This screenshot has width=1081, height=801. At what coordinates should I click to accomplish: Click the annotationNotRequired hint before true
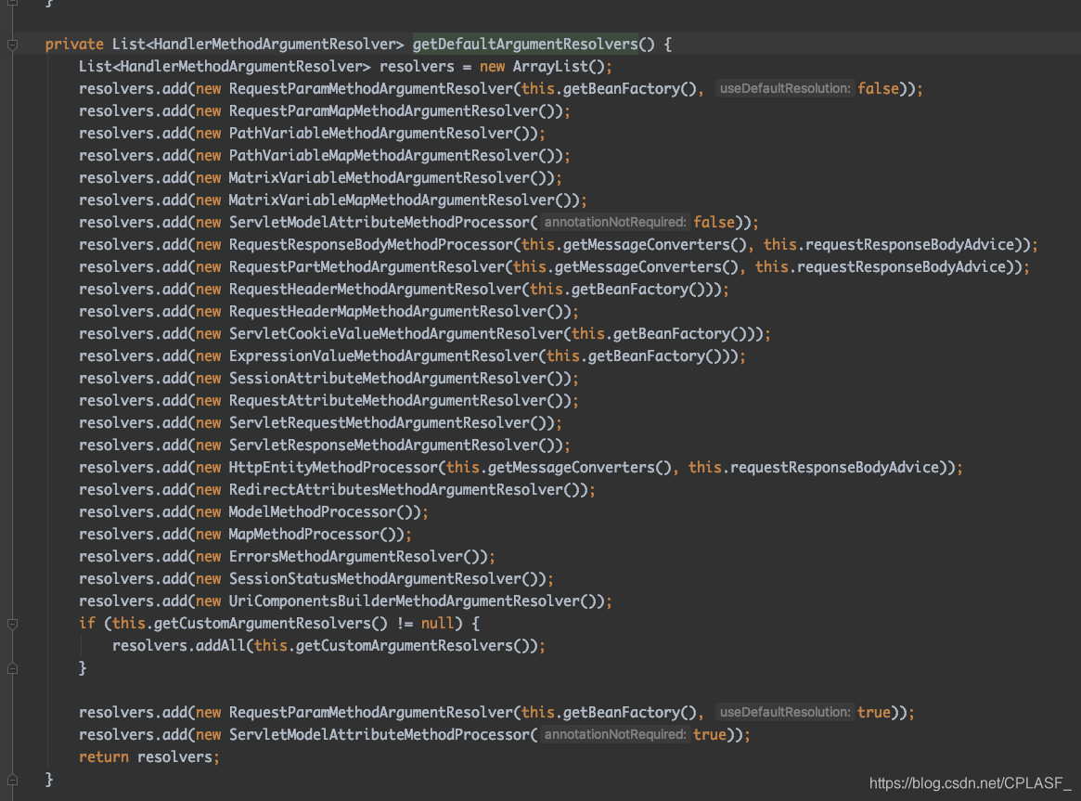point(615,734)
